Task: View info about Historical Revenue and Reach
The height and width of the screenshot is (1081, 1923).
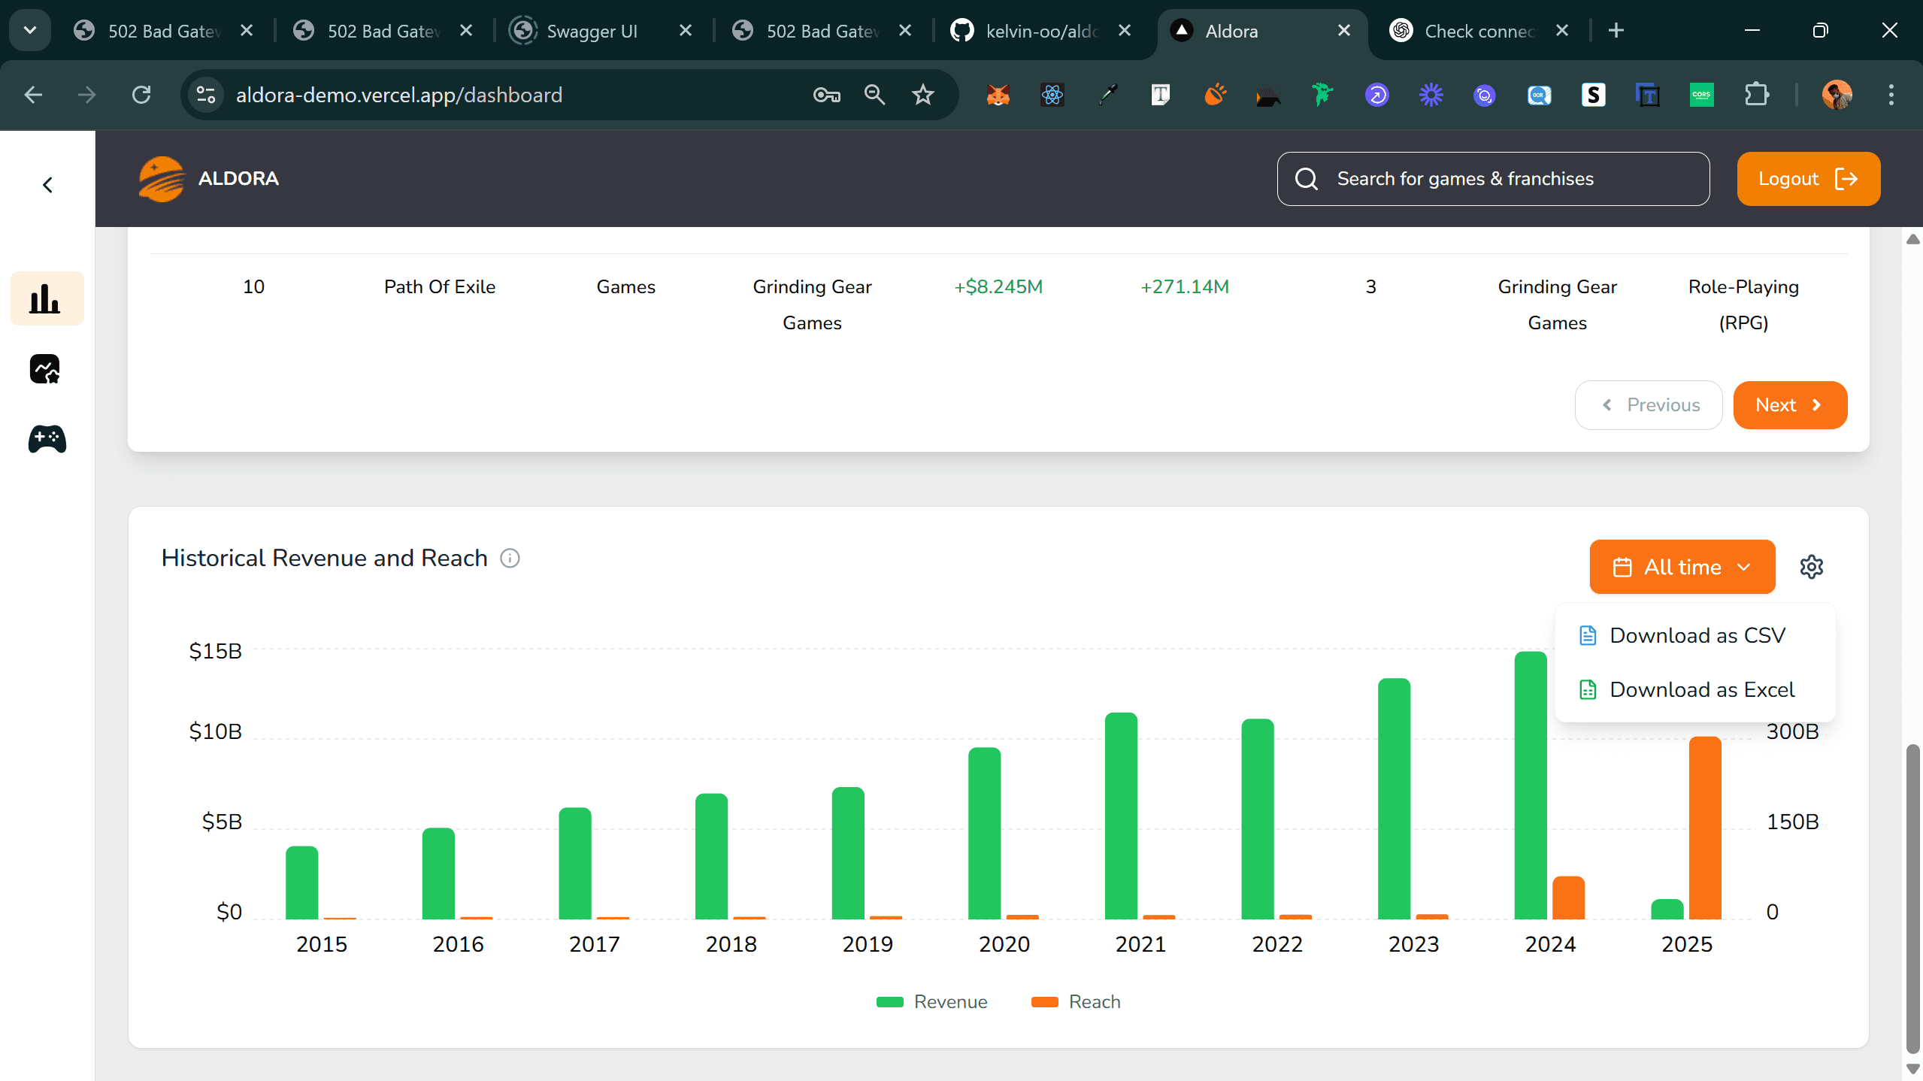Action: coord(510,558)
